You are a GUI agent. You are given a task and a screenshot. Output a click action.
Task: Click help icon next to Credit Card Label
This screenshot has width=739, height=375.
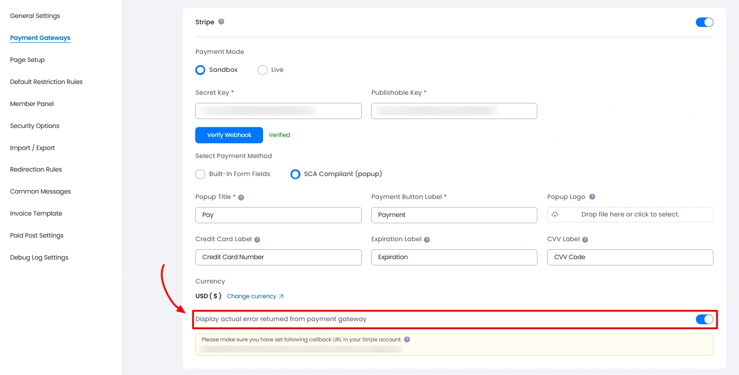[257, 240]
